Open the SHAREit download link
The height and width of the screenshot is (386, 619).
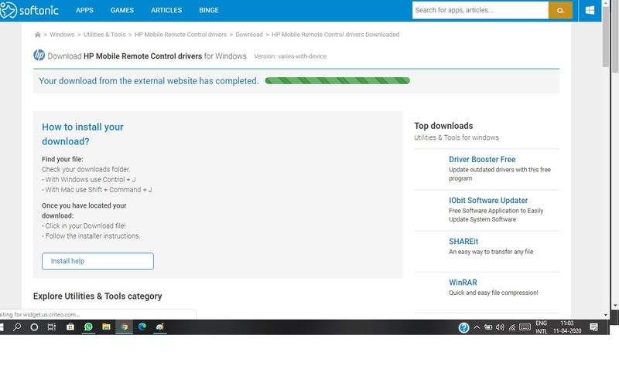(463, 242)
